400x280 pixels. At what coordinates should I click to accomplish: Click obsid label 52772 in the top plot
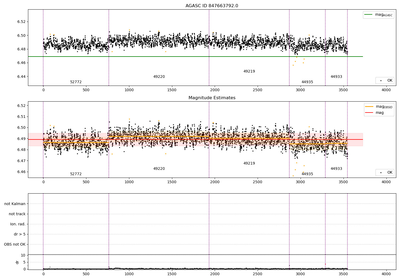pyautogui.click(x=76, y=82)
